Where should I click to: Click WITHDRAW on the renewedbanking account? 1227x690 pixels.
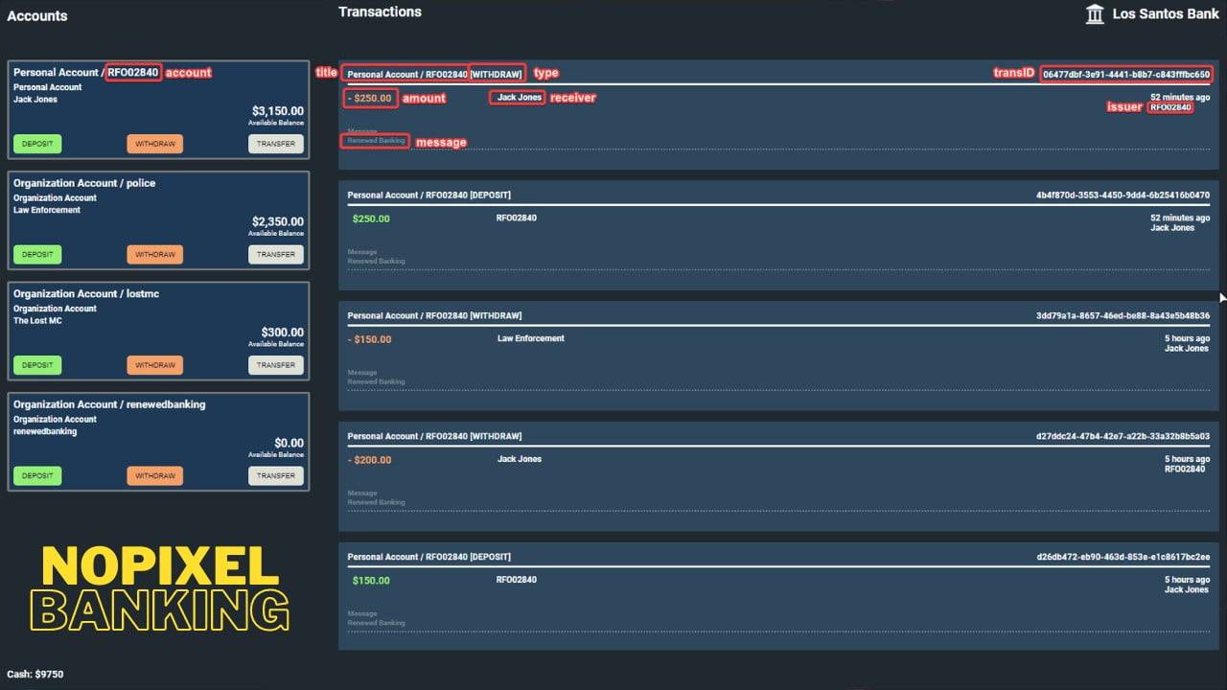coord(154,475)
